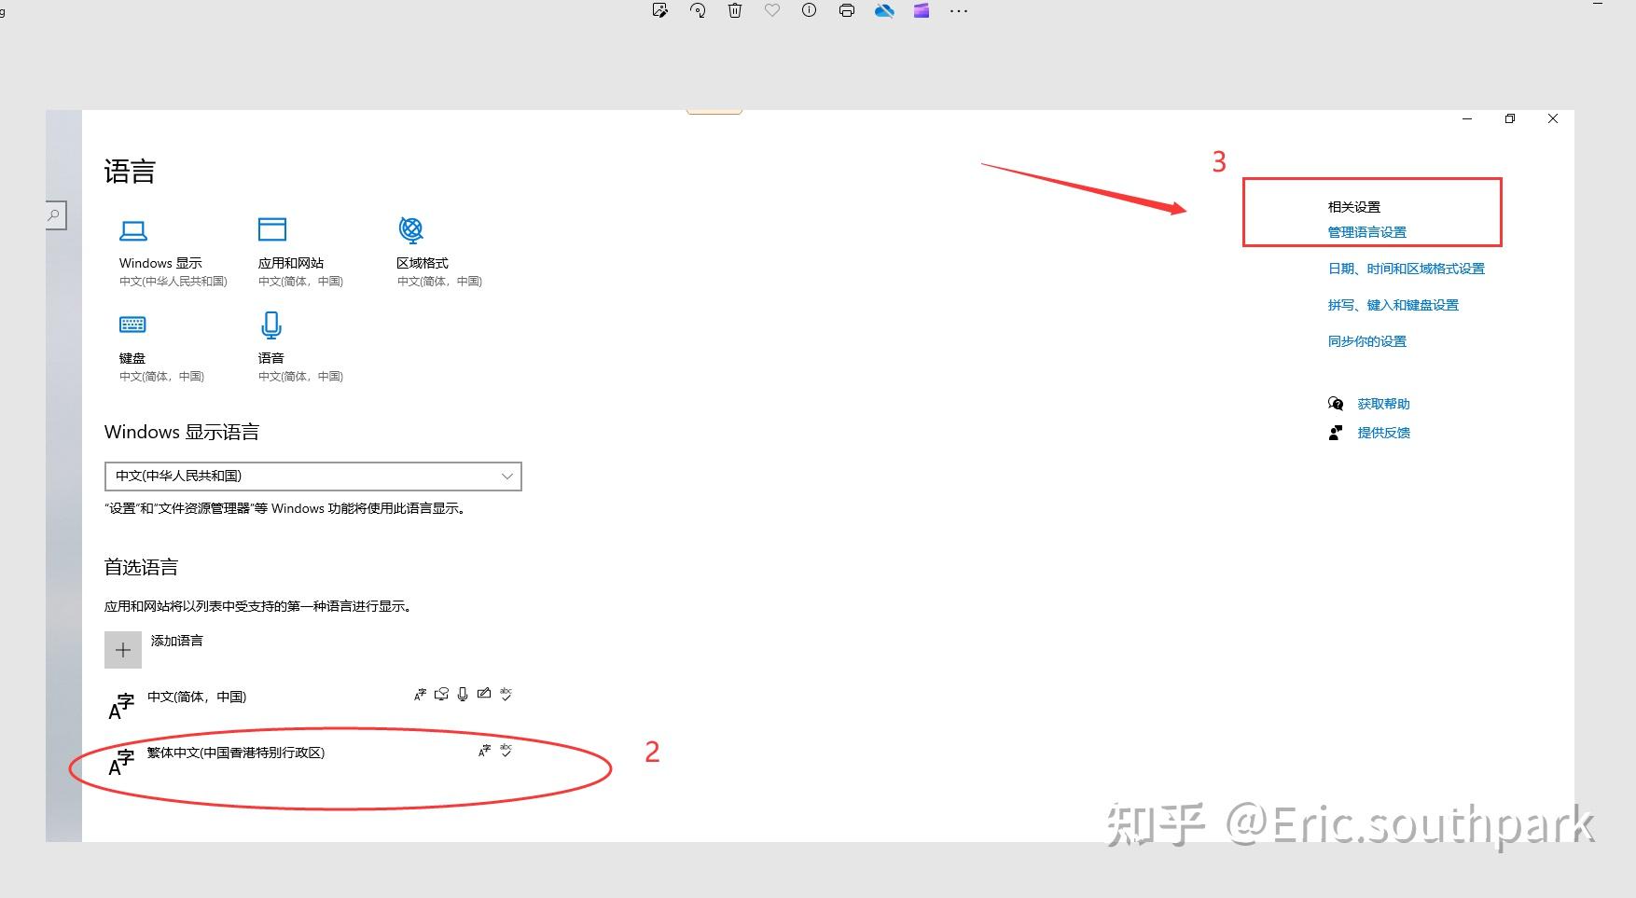The width and height of the screenshot is (1636, 898).
Task: Click the 应用和网站 icon
Action: pos(271,229)
